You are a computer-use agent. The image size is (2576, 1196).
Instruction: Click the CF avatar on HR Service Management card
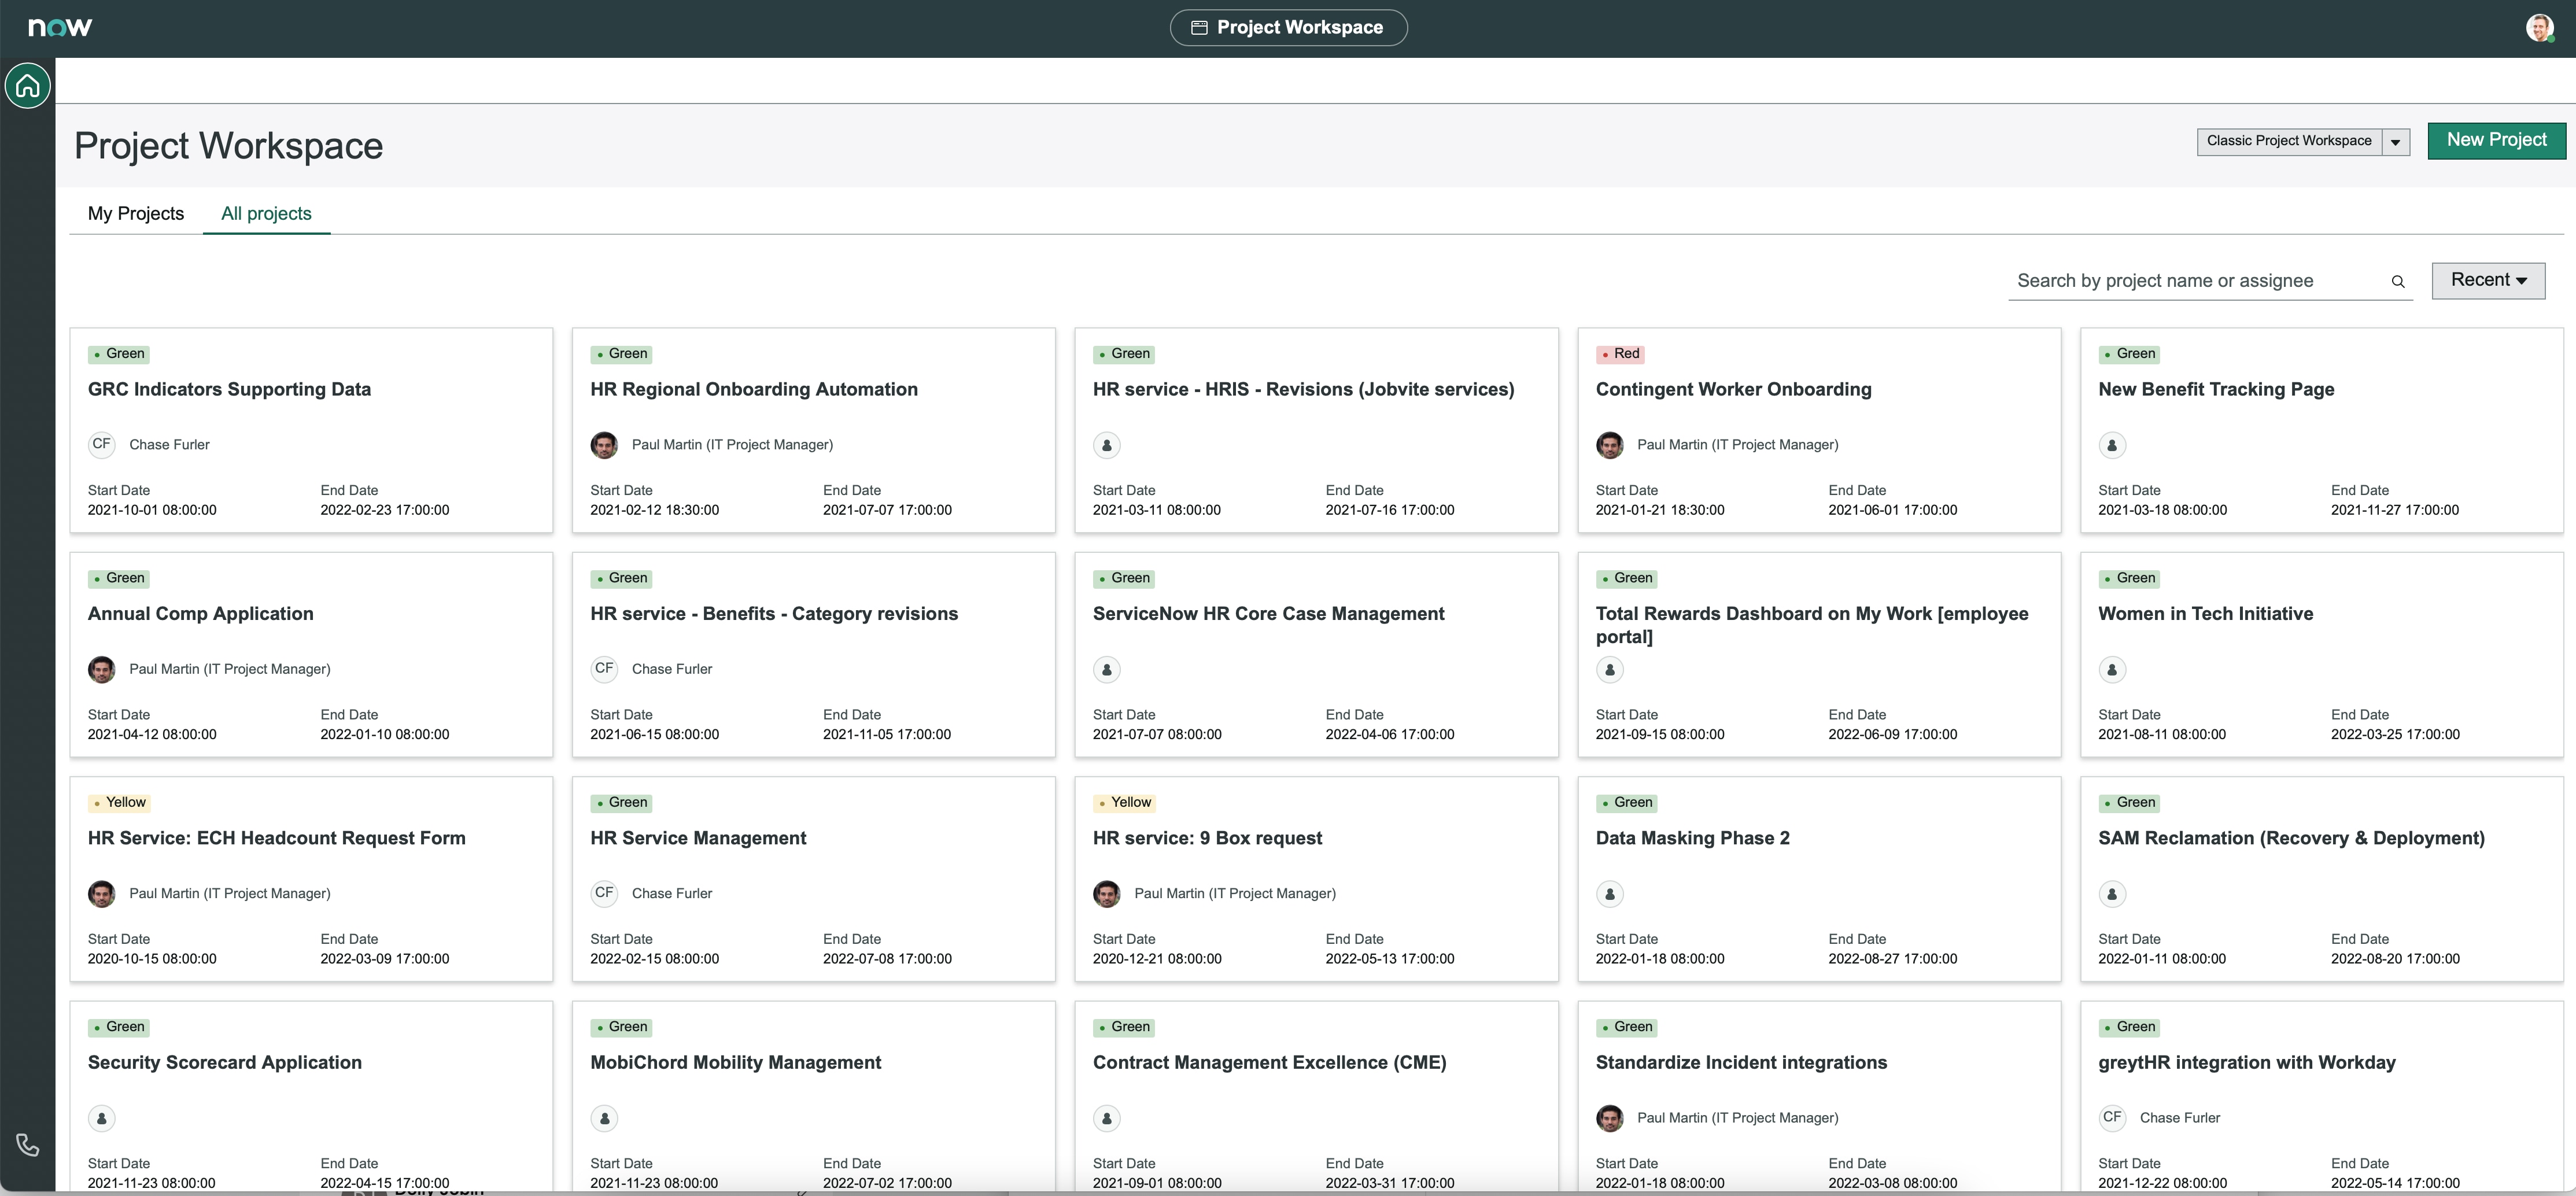point(604,893)
